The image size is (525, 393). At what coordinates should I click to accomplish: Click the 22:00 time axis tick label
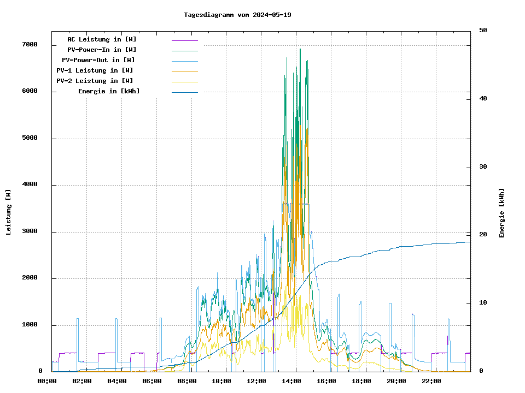click(x=431, y=381)
